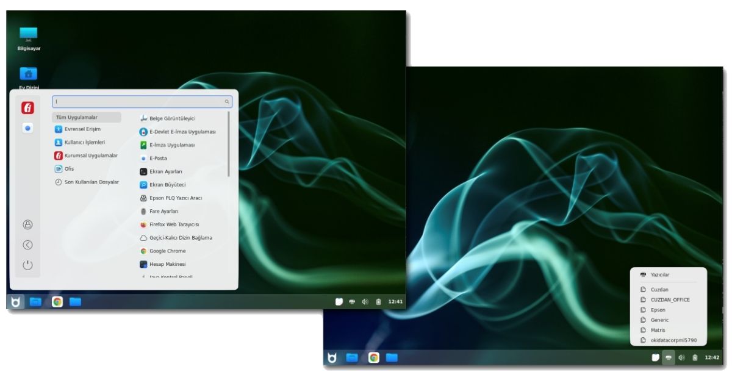Select the Evrensel Erişim category
Viewport: 732px width, 383px height.
tap(82, 129)
